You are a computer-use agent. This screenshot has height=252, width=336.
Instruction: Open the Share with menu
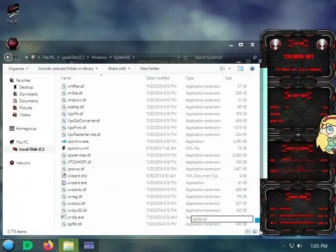(x=119, y=69)
